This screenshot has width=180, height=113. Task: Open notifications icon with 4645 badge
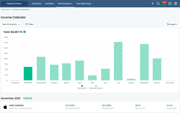164,4
